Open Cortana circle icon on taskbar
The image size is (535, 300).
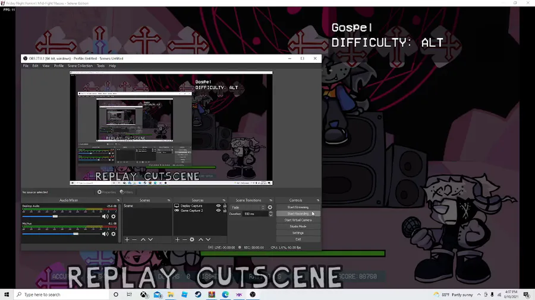[116, 295]
